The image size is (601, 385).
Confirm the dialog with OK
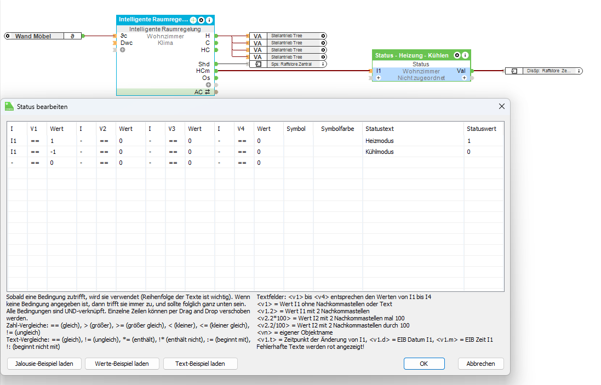(423, 364)
